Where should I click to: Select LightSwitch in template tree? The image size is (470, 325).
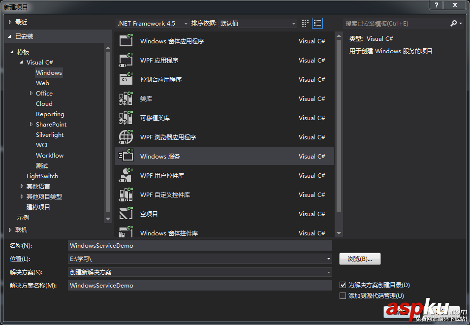[42, 176]
